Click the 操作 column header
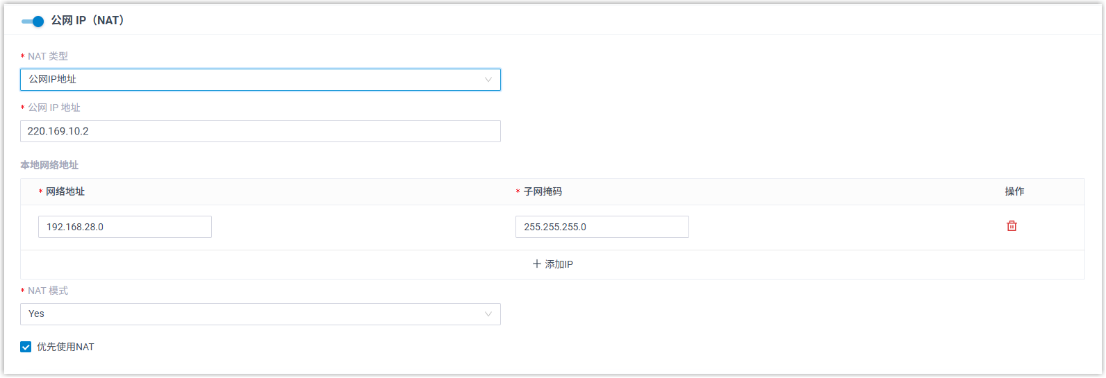1106x378 pixels. pos(1014,191)
